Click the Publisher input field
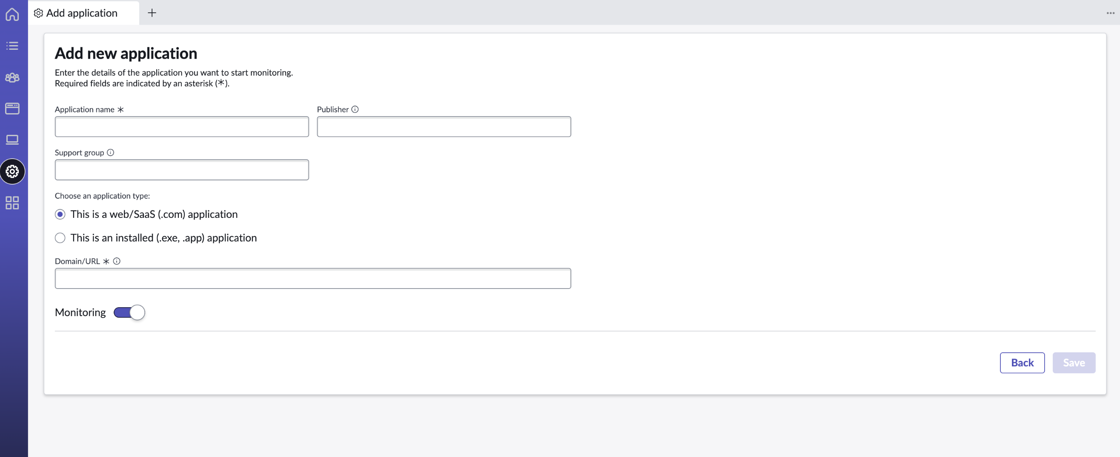 (444, 126)
